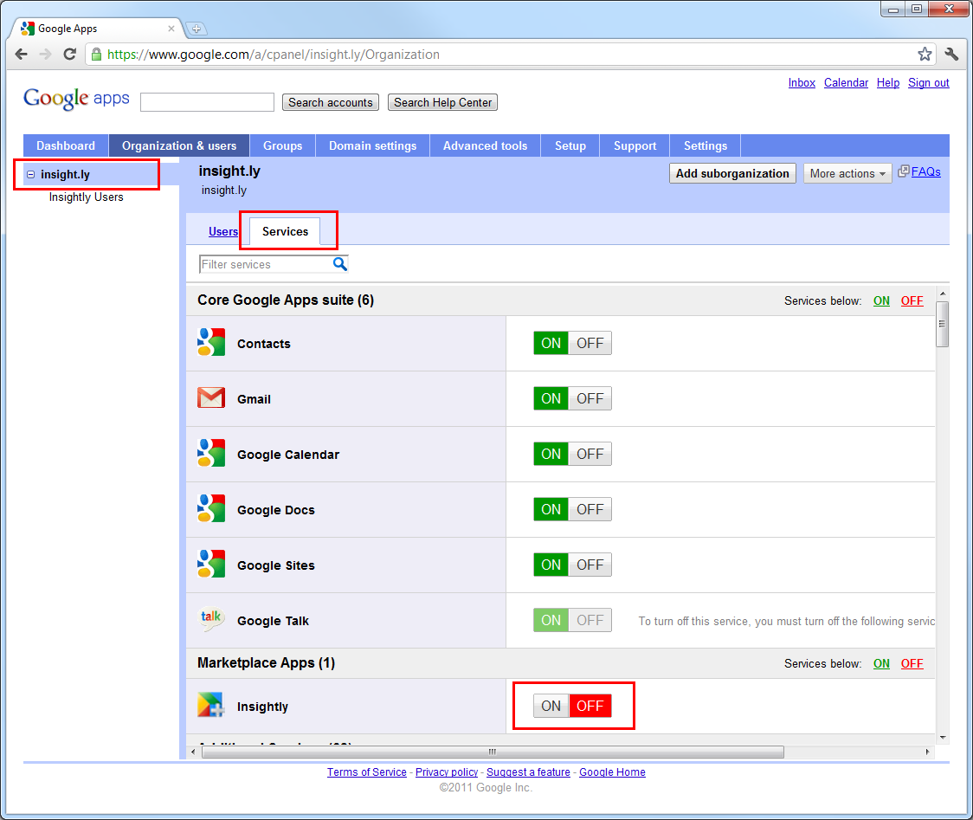Click the browser forward arrow

tap(45, 55)
